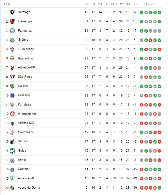168x195 pixels.
Task: Open the Athletico-PR team link
Action: (26, 67)
